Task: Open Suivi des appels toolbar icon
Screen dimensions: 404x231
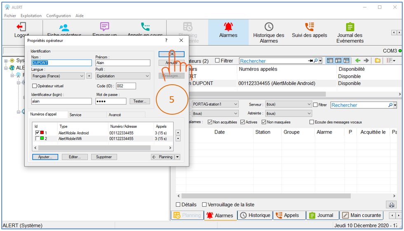Action: (x=309, y=27)
